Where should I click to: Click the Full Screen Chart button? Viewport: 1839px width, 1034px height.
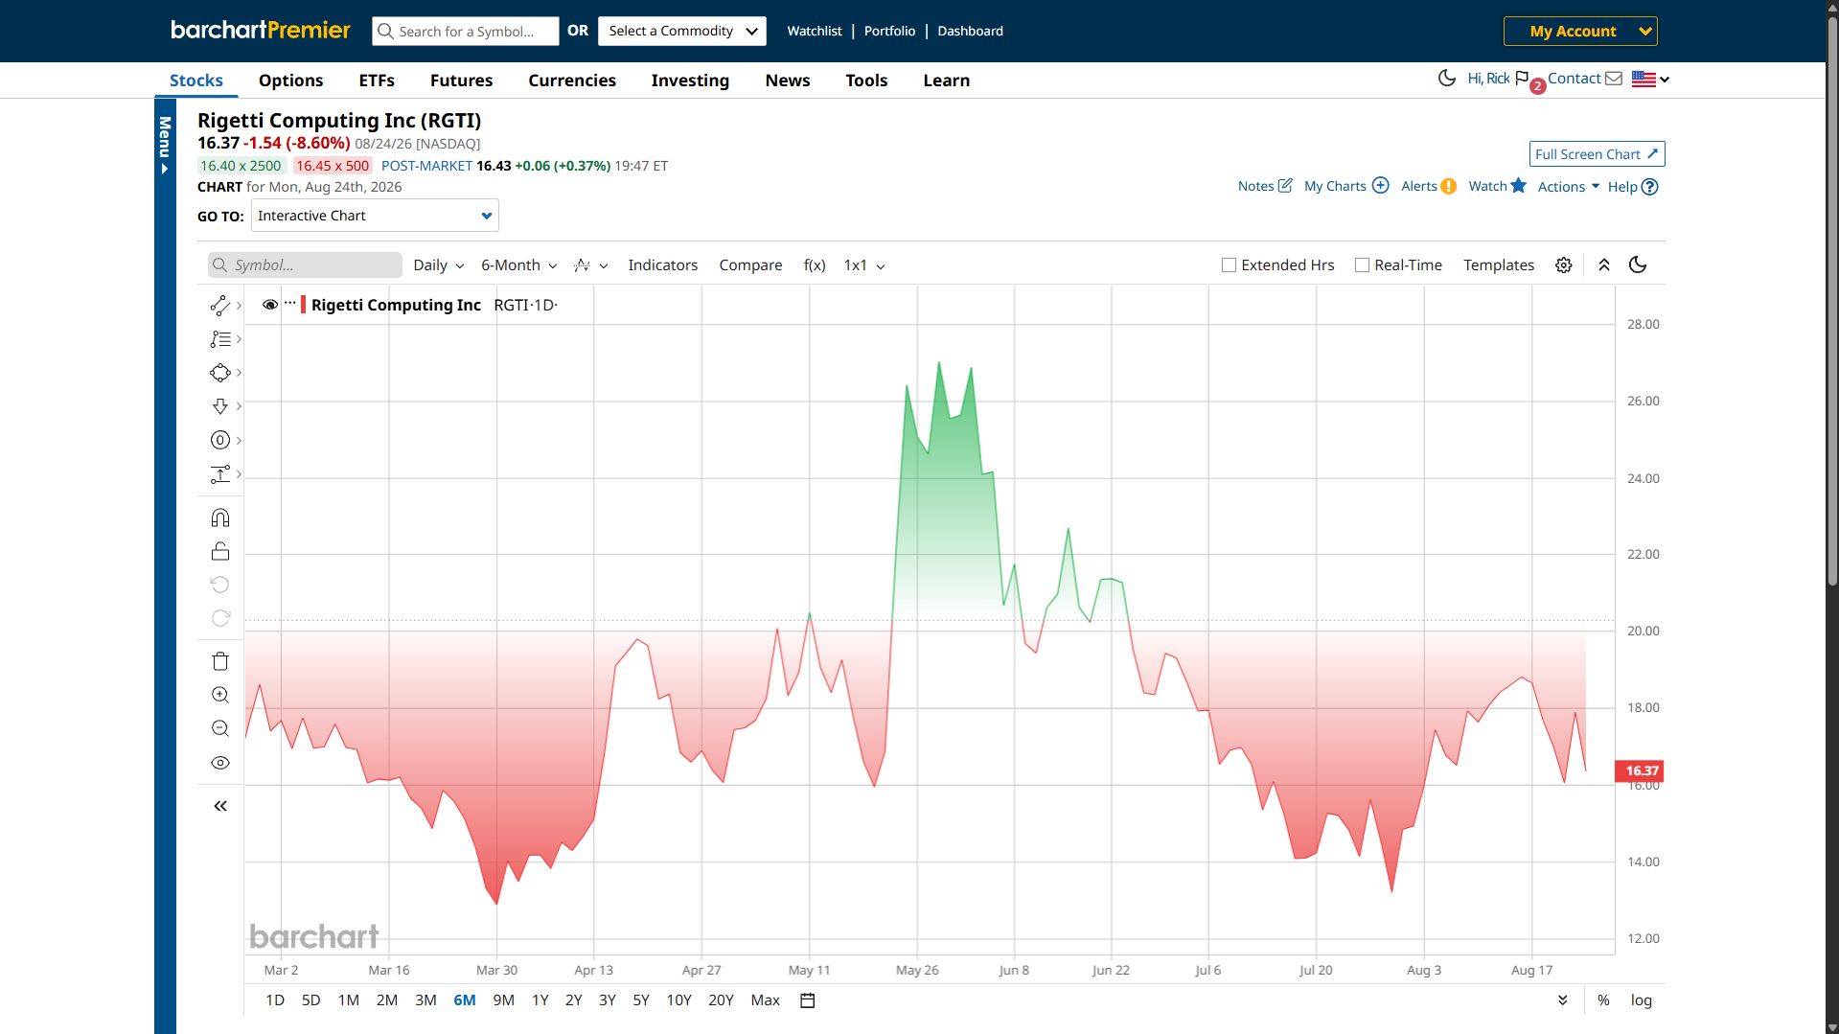click(1597, 154)
